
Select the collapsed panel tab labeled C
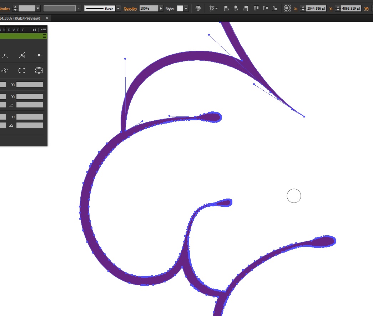[23, 30]
